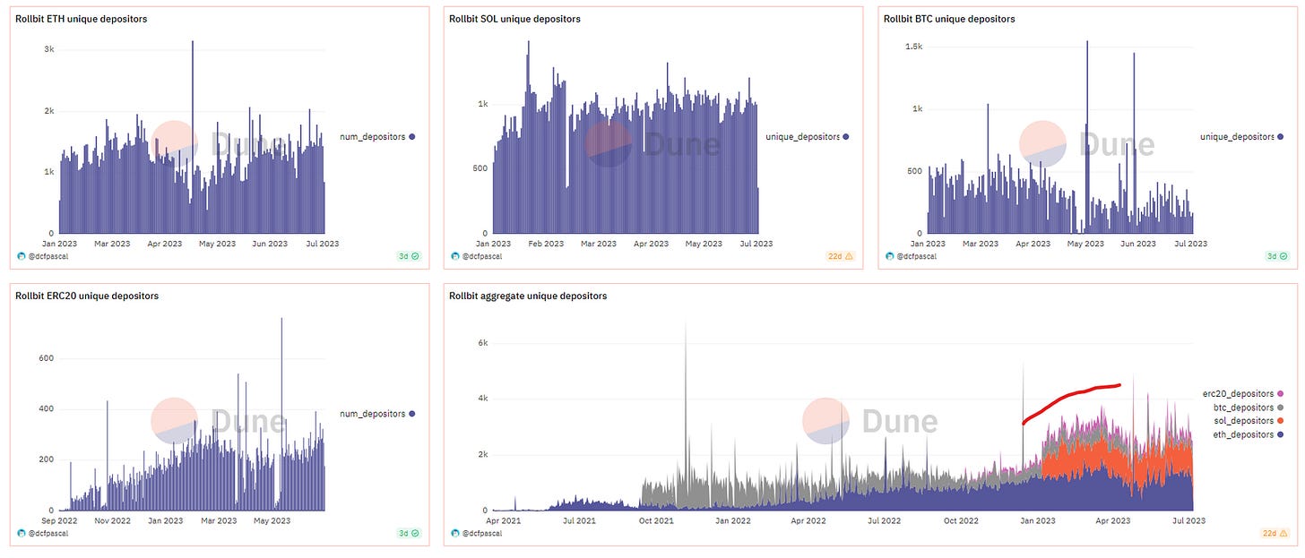This screenshot has width=1305, height=558.
Task: Click the author avatar icon under SOL chart
Action: [455, 256]
